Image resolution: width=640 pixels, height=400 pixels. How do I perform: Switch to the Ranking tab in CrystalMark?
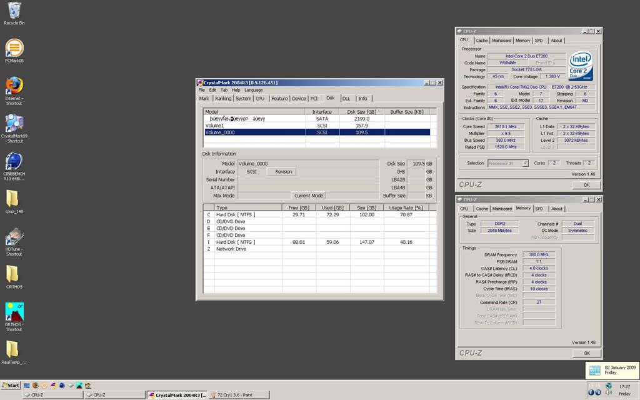[x=223, y=98]
